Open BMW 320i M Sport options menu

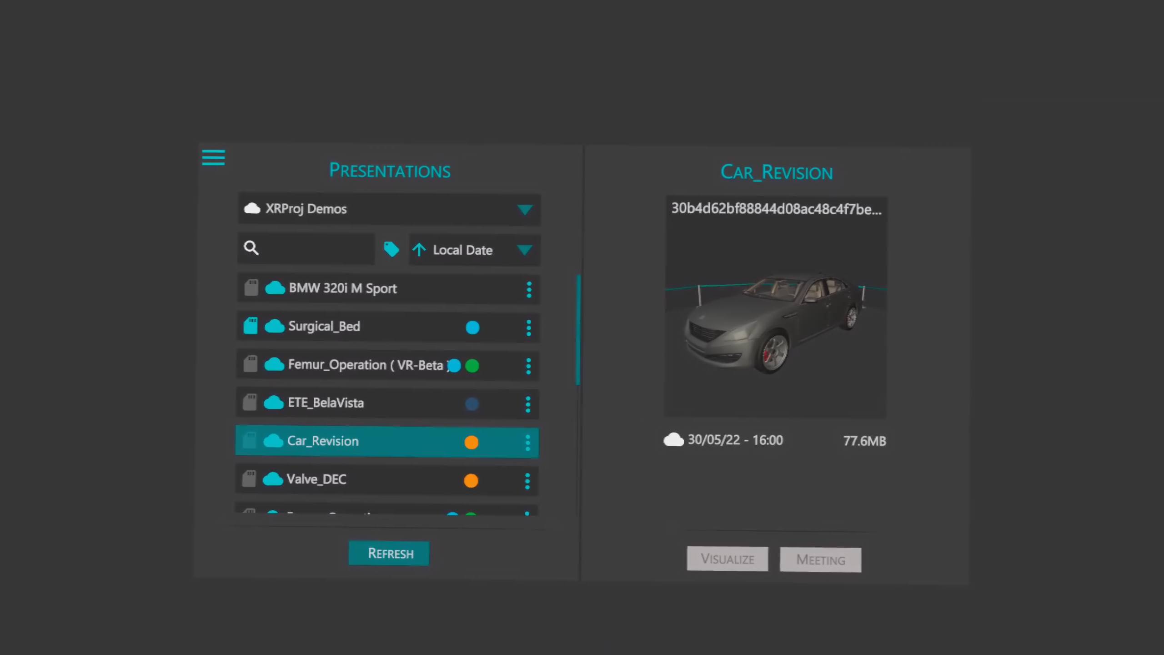[x=529, y=289]
